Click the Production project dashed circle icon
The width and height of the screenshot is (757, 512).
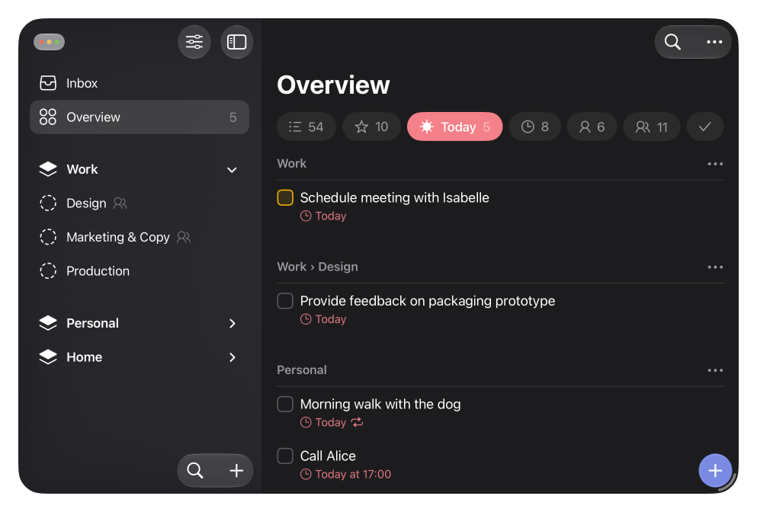pyautogui.click(x=48, y=270)
